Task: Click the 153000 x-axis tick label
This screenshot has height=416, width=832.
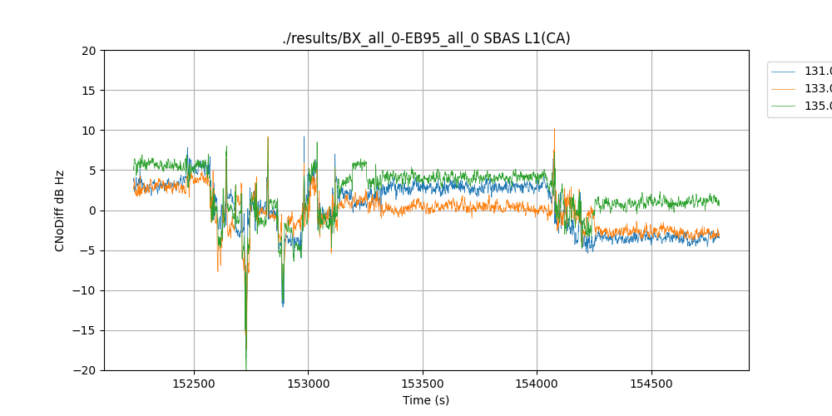Action: 309,384
